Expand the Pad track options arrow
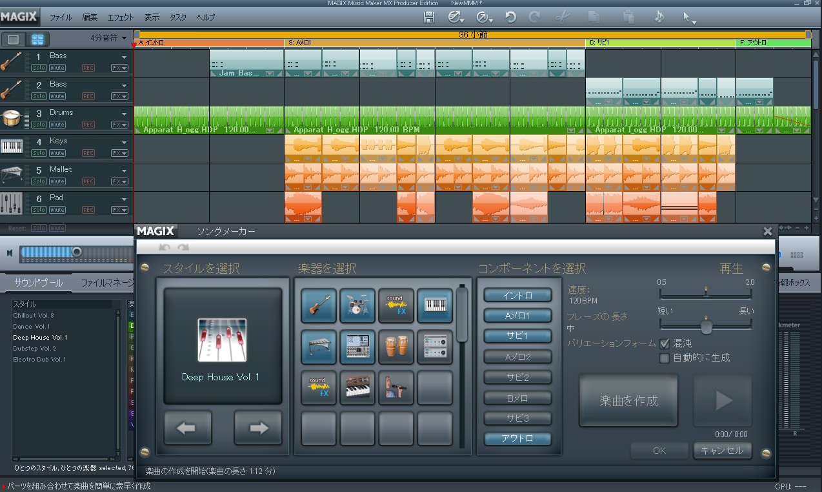Viewport: 822px width, 492px height. click(124, 198)
